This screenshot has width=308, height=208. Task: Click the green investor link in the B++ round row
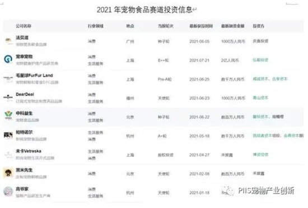[260, 60]
